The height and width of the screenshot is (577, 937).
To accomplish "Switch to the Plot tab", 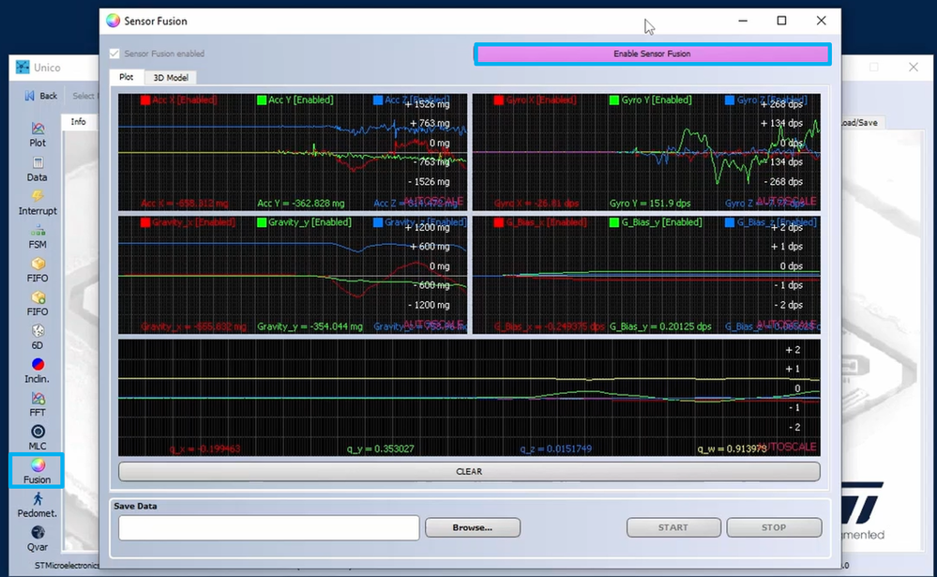I will [x=127, y=77].
